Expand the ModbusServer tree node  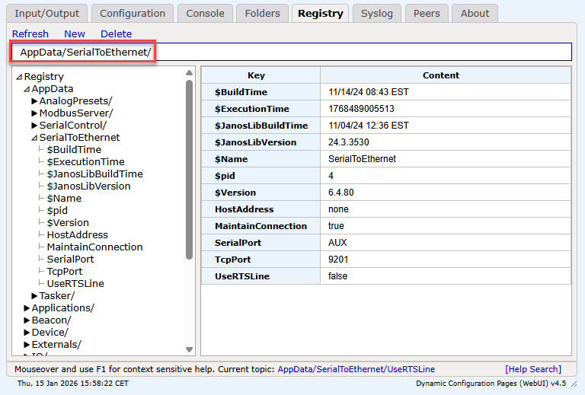coord(34,113)
